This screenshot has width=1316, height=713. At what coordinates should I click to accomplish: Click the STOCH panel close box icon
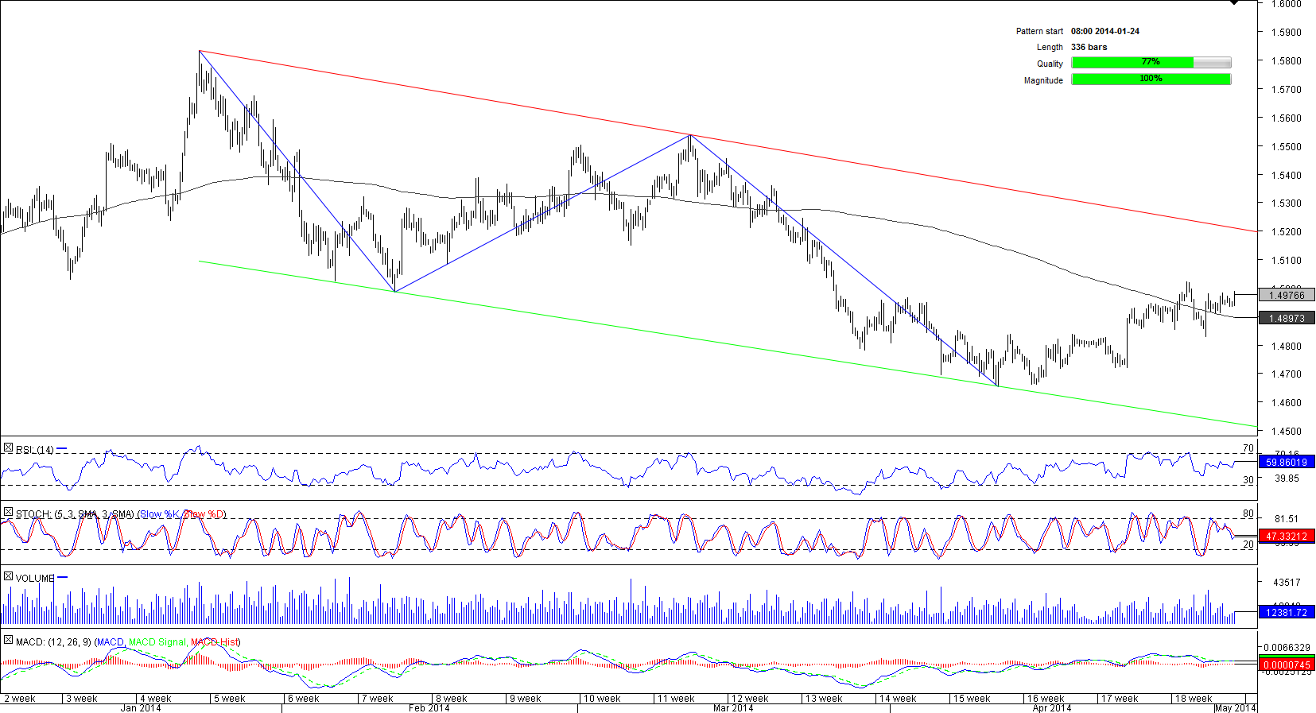coord(8,513)
